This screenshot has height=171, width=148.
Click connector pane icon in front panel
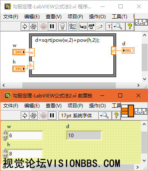128,111
